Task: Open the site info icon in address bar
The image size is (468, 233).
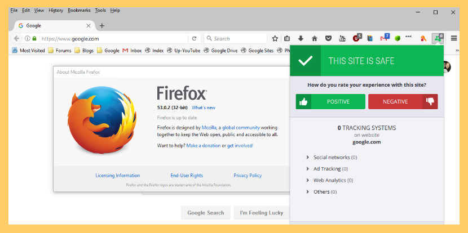Action: (x=27, y=39)
